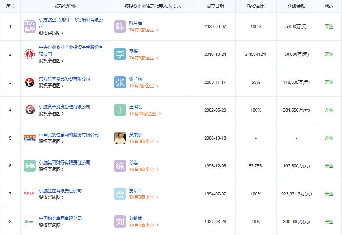This screenshot has width=342, height=235.
Task: Open legal representative 徐春's profile link
Action: [133, 163]
